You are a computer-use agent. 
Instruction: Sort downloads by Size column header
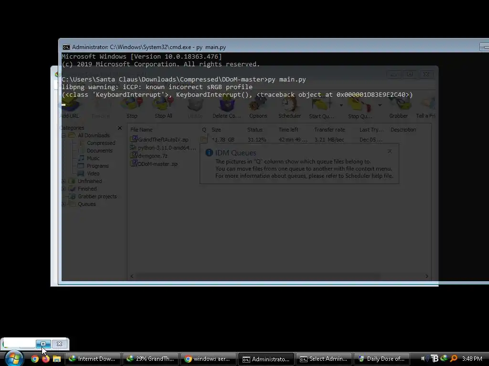click(x=216, y=130)
